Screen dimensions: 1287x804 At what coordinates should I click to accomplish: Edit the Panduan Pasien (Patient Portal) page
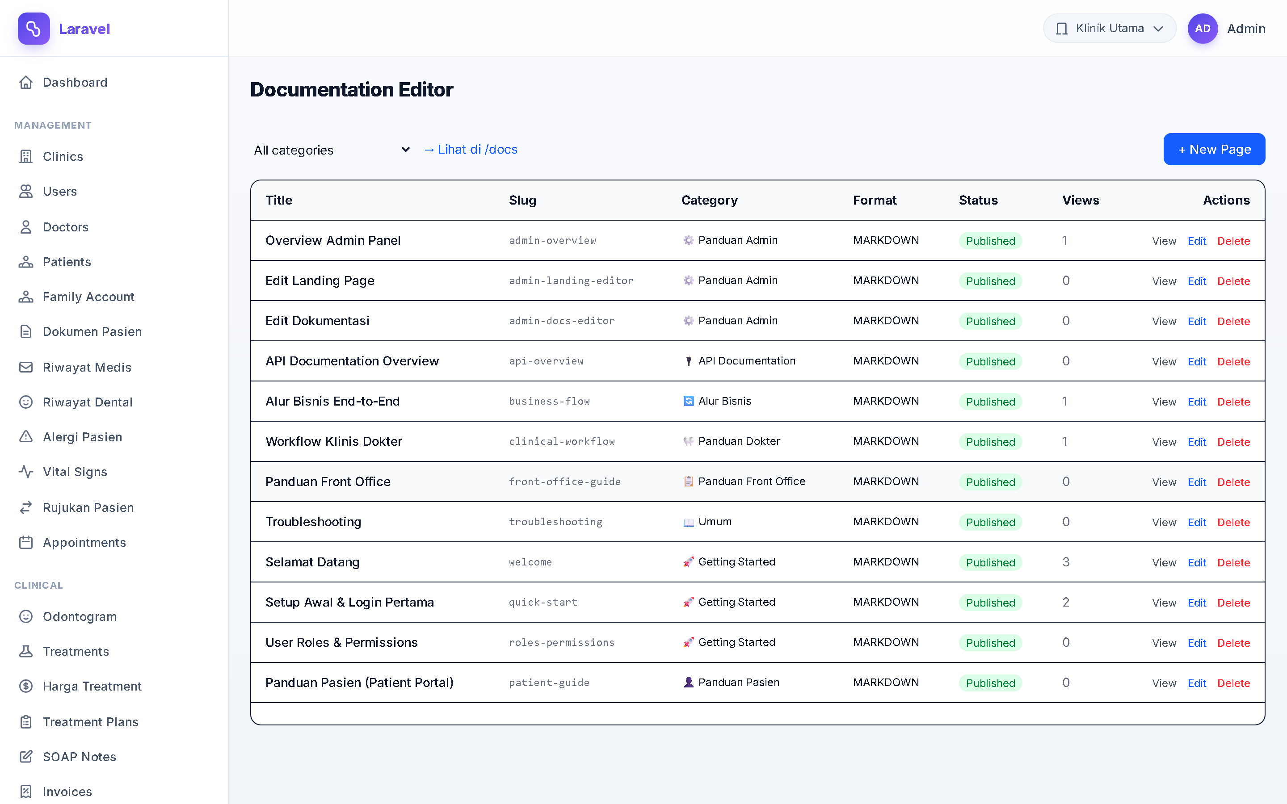[x=1197, y=683]
